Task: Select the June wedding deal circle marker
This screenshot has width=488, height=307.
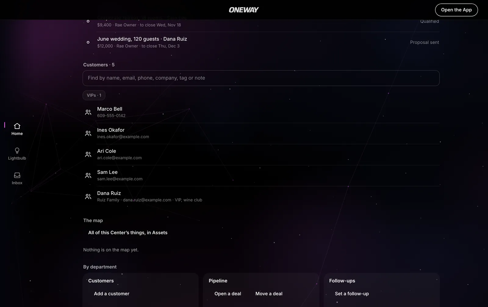Action: click(88, 42)
